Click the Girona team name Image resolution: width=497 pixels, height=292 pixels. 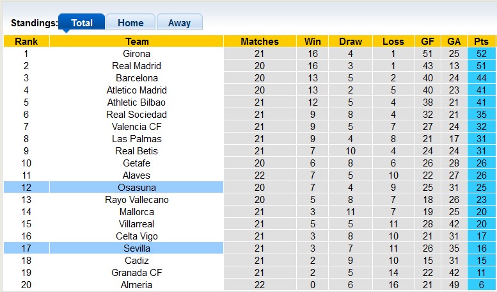[x=136, y=54]
